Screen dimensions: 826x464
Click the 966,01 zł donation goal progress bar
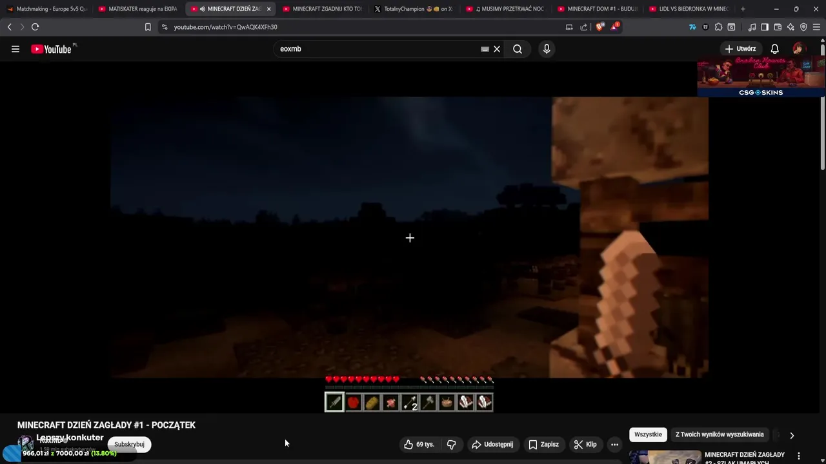70,453
